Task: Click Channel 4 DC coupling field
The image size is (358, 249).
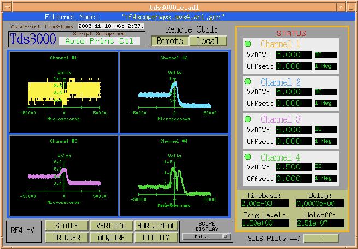Action: pyautogui.click(x=326, y=167)
